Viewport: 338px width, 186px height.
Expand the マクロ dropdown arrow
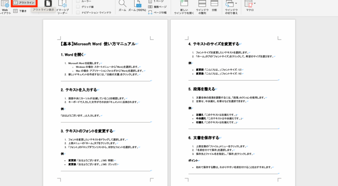(254, 3)
